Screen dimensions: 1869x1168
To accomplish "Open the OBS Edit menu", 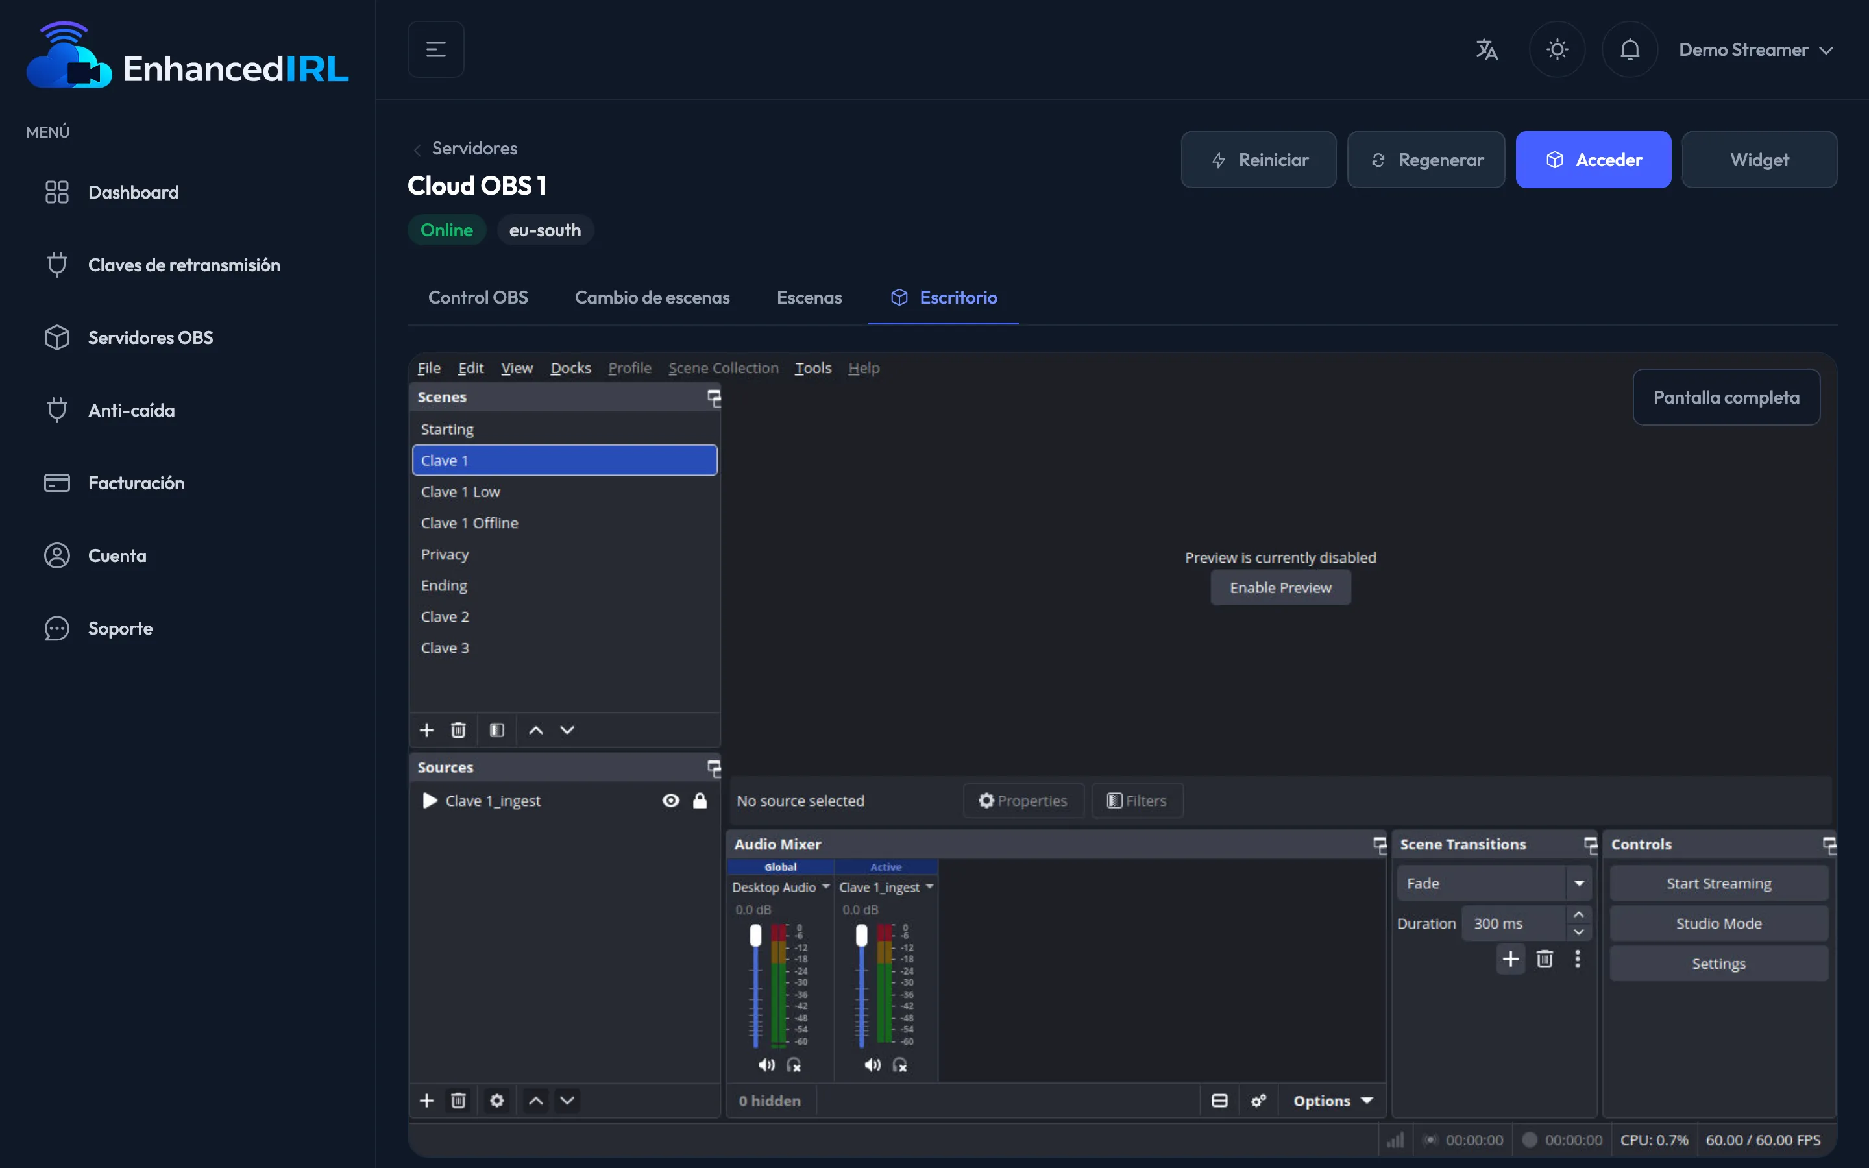I will (470, 369).
